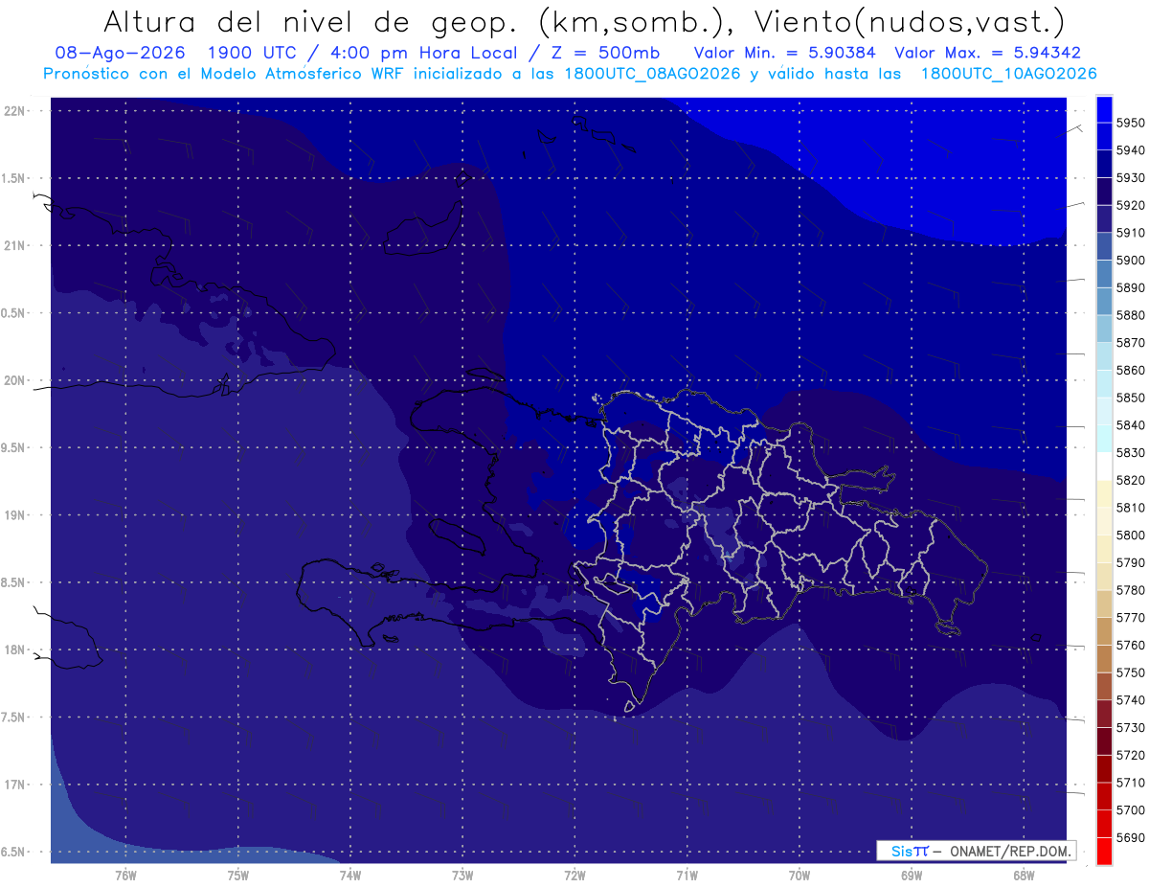Screen dimensions: 1149x888
Task: Click the latitude label '22N'
Action: click(15, 110)
